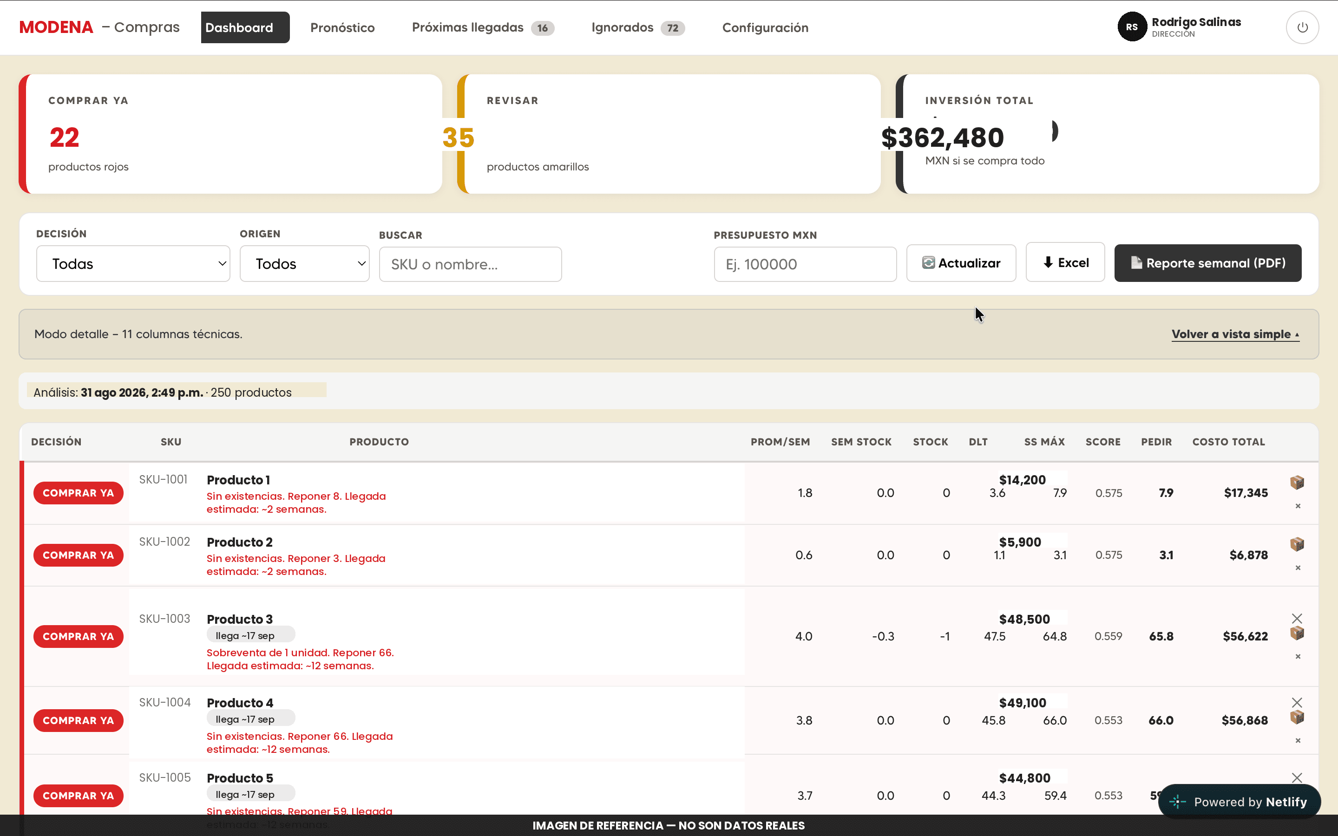Click package icon in Producto 3 row
The height and width of the screenshot is (836, 1338).
1297,633
